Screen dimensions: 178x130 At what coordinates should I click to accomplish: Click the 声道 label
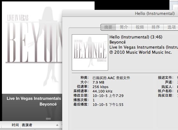click(169, 82)
